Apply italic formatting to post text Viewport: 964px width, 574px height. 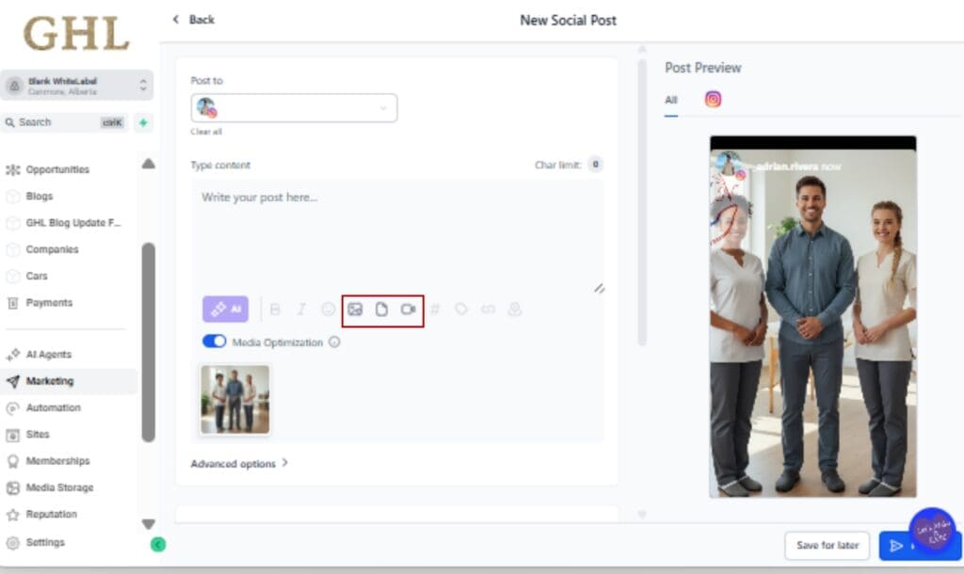[301, 309]
